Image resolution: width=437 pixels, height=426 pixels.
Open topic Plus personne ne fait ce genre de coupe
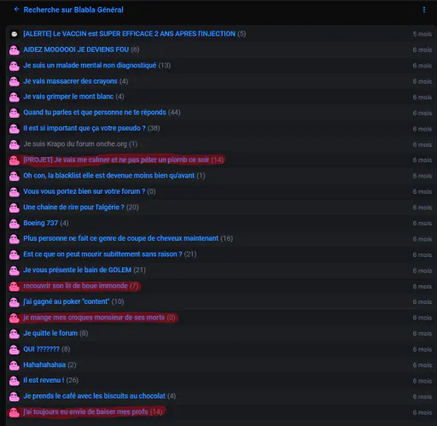pos(121,238)
